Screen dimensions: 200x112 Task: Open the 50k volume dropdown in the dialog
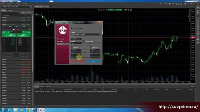coord(76,43)
